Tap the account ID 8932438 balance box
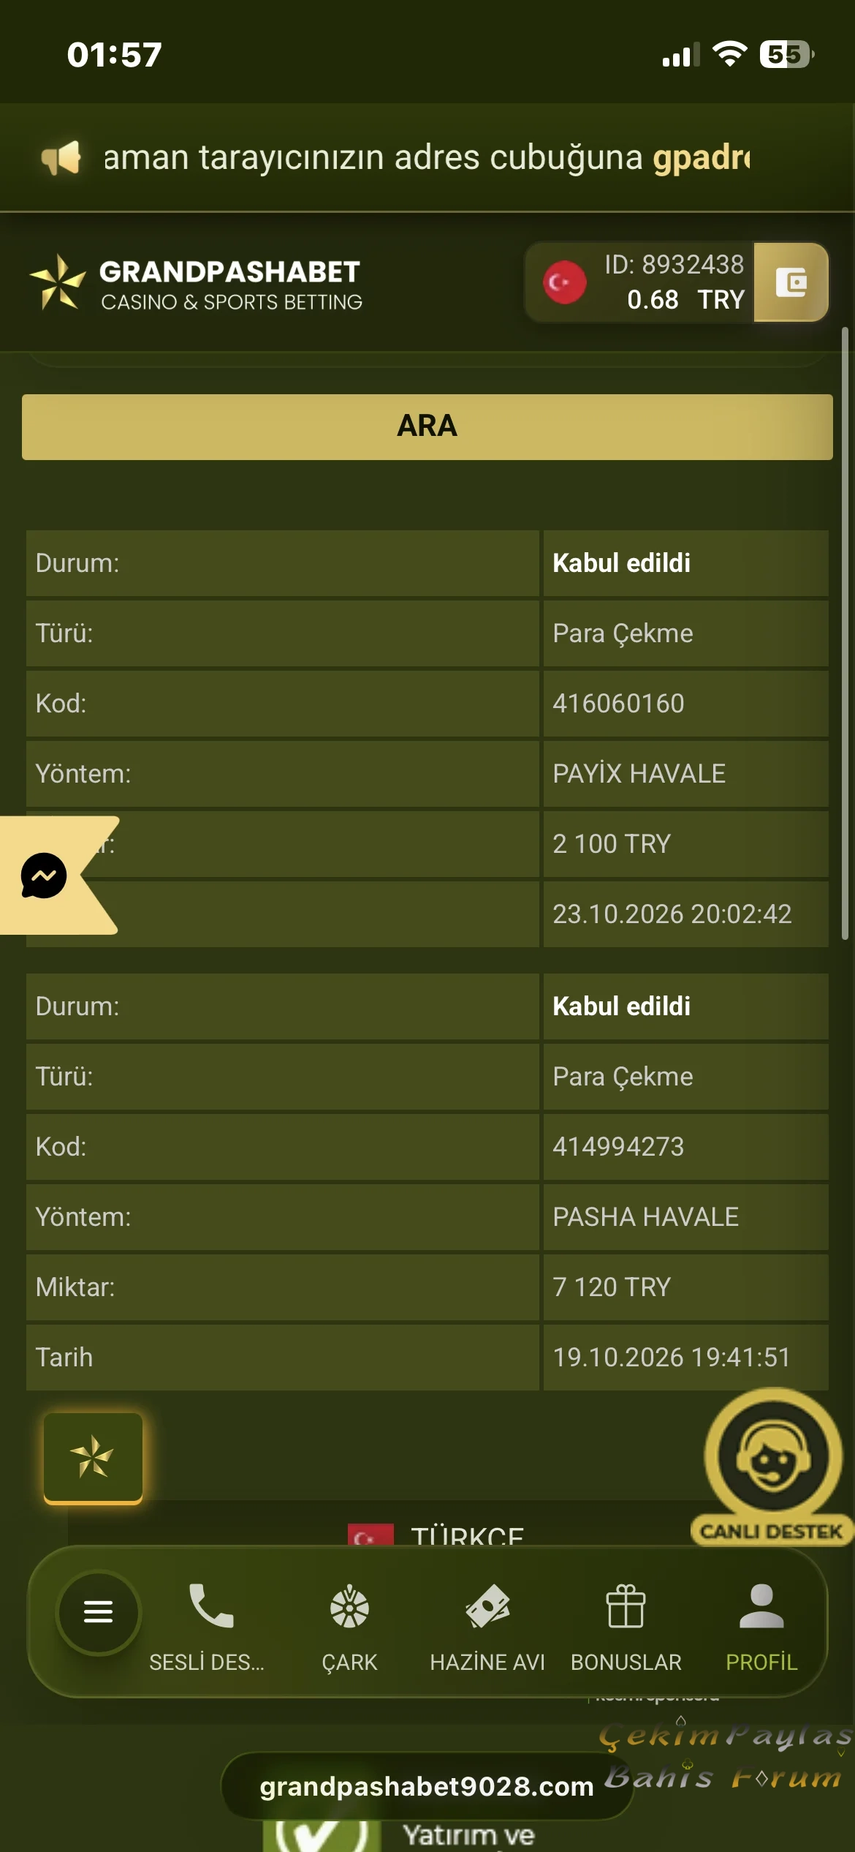Image resolution: width=855 pixels, height=1852 pixels. coord(676,282)
